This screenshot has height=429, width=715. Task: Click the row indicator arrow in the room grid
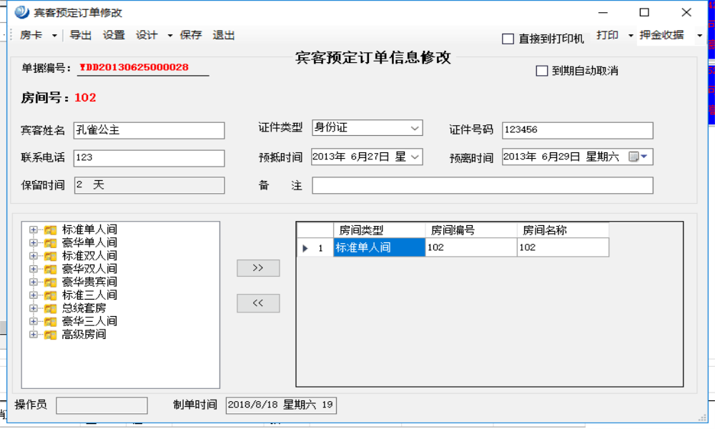tap(306, 248)
